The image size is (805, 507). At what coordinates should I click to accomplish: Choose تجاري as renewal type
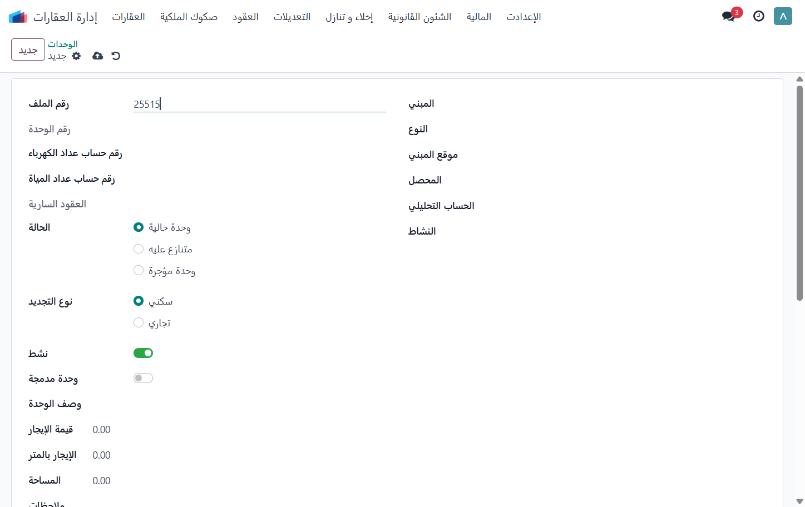(139, 322)
